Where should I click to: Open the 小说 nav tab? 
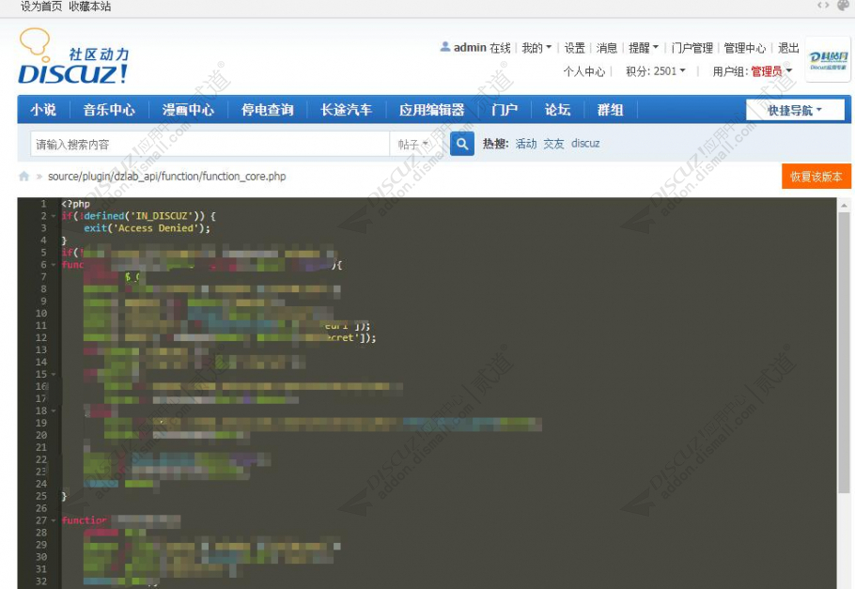pos(43,110)
